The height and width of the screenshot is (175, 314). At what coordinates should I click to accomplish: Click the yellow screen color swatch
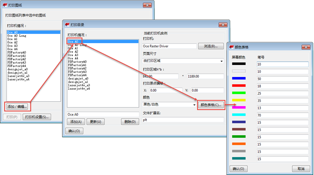pos(239,100)
